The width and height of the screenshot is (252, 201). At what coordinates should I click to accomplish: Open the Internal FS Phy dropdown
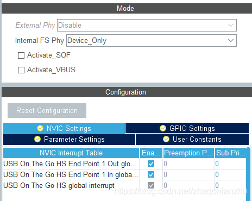pyautogui.click(x=152, y=40)
